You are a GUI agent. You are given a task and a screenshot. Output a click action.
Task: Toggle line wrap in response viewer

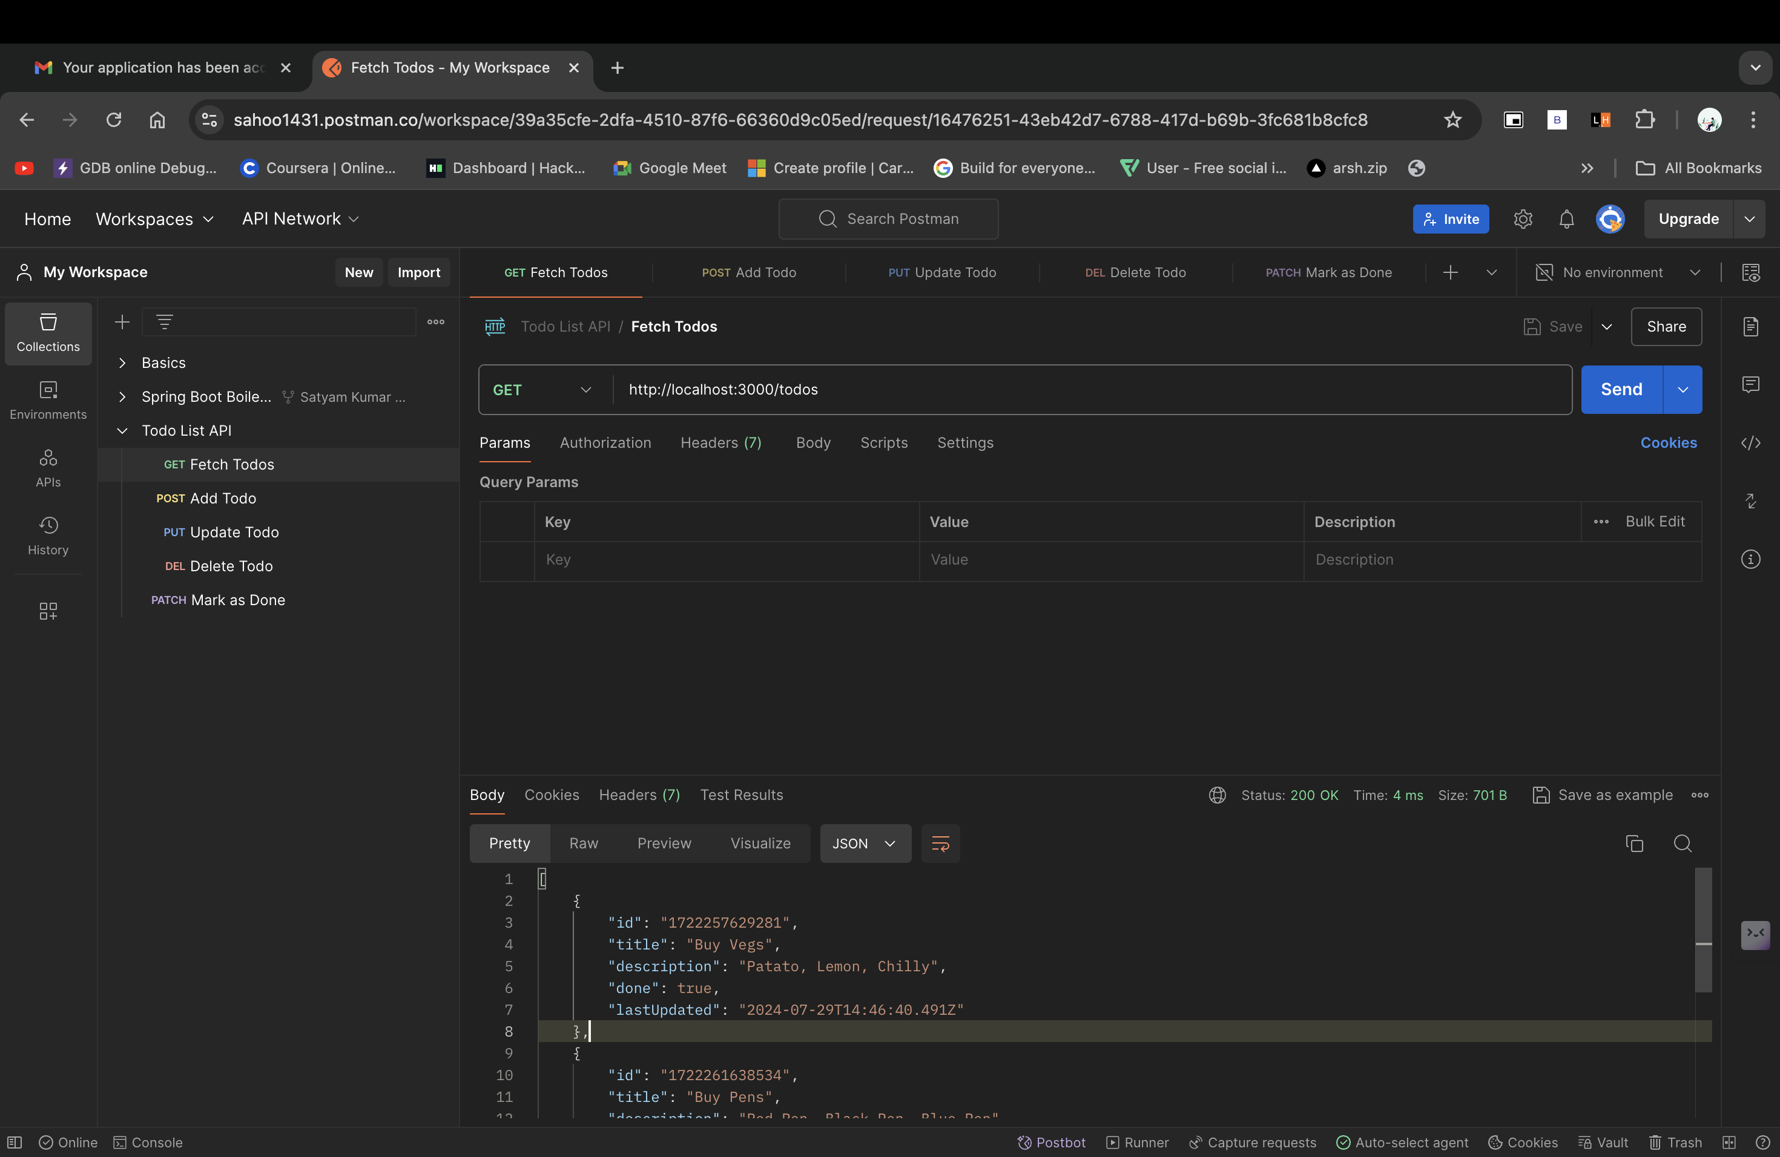[x=940, y=843]
